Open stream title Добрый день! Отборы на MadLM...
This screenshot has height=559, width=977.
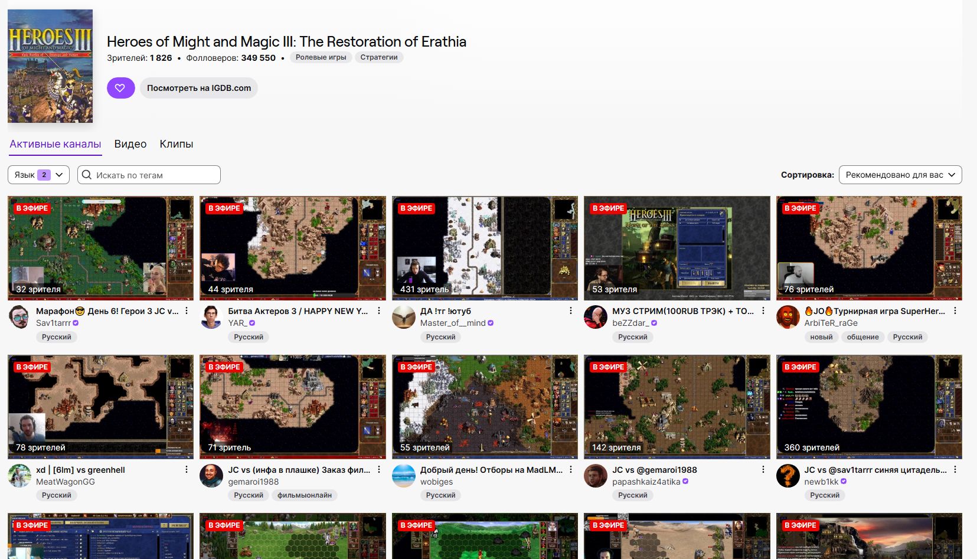492,470
